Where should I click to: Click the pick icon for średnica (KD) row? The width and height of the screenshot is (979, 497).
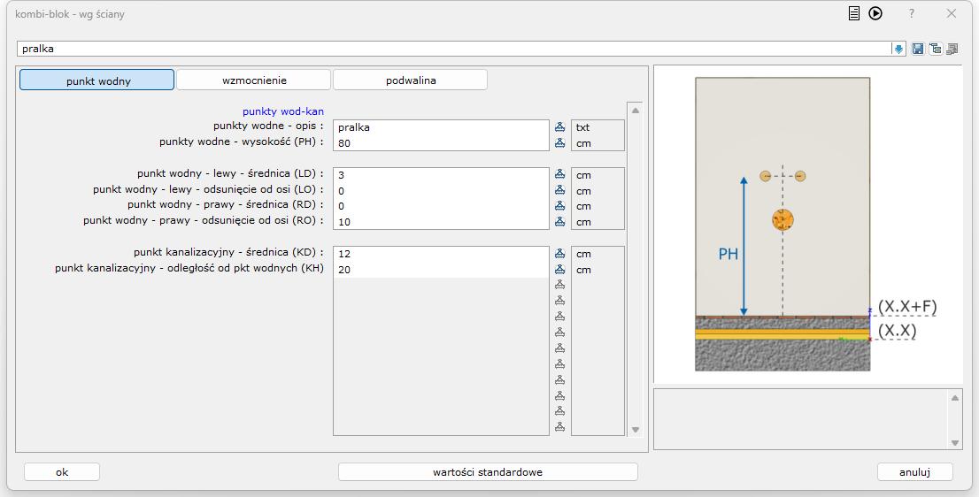pos(559,254)
